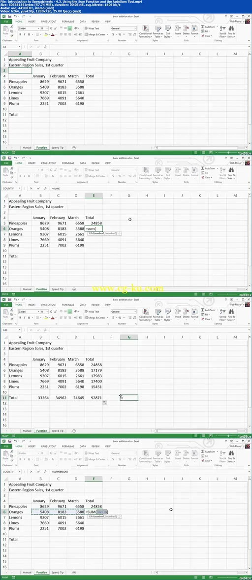Switch to Manual sheet in name box A3 frame
Screen dimensions: 252x580
(27, 147)
